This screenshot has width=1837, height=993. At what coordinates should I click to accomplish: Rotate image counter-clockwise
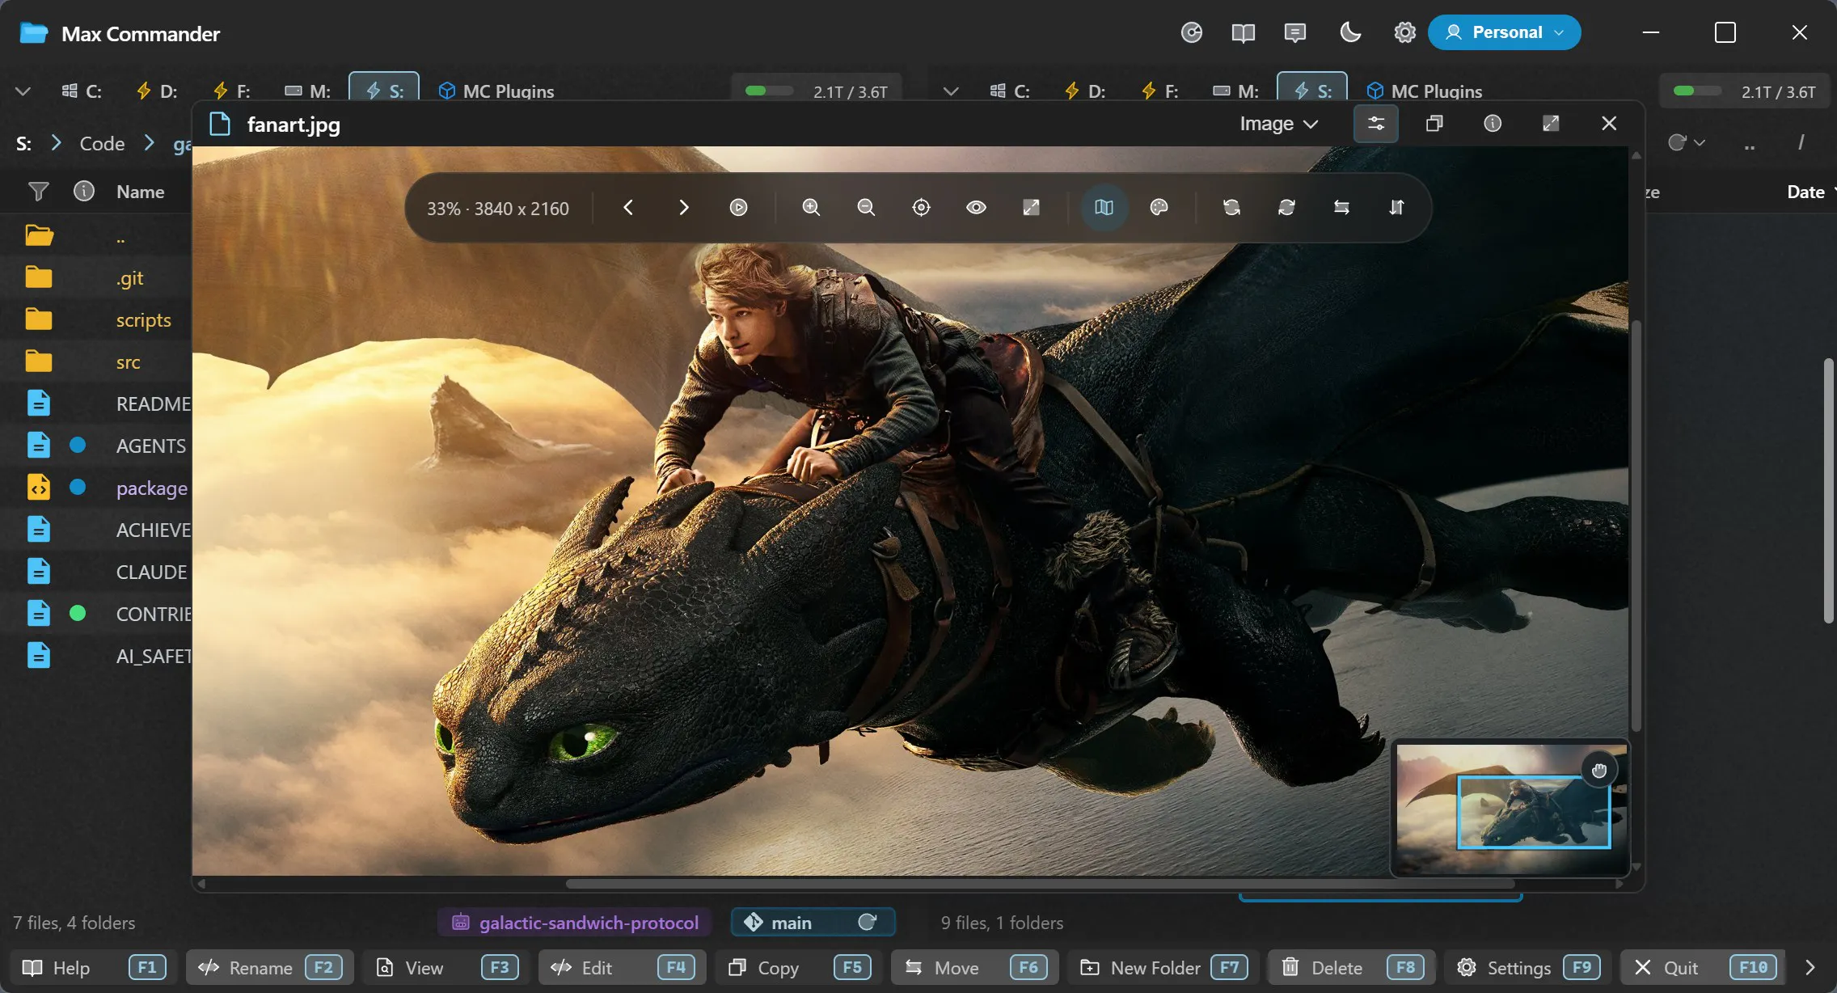click(x=1231, y=208)
